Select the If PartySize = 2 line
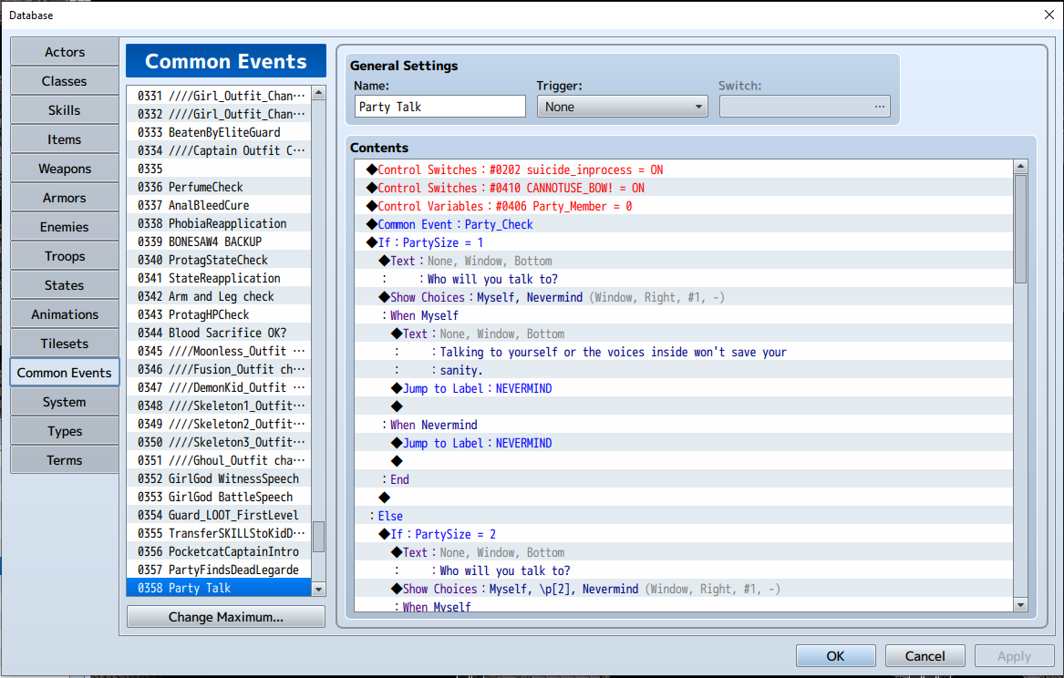Viewport: 1064px width, 678px height. [684, 534]
